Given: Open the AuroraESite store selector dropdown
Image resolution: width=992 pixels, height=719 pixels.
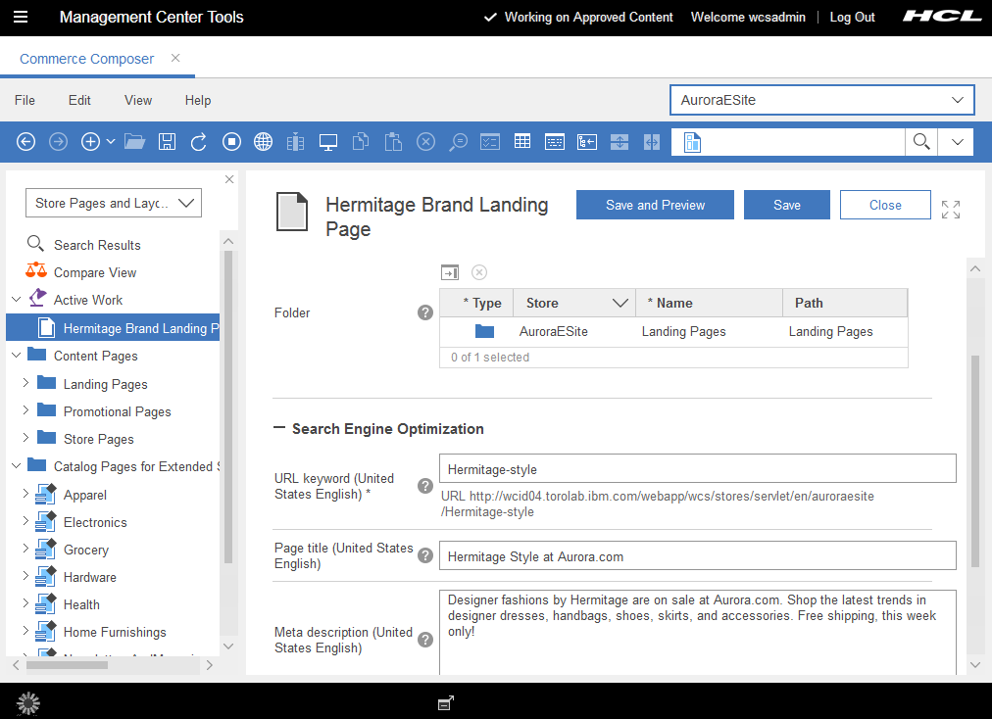Looking at the screenshot, I should (x=958, y=99).
